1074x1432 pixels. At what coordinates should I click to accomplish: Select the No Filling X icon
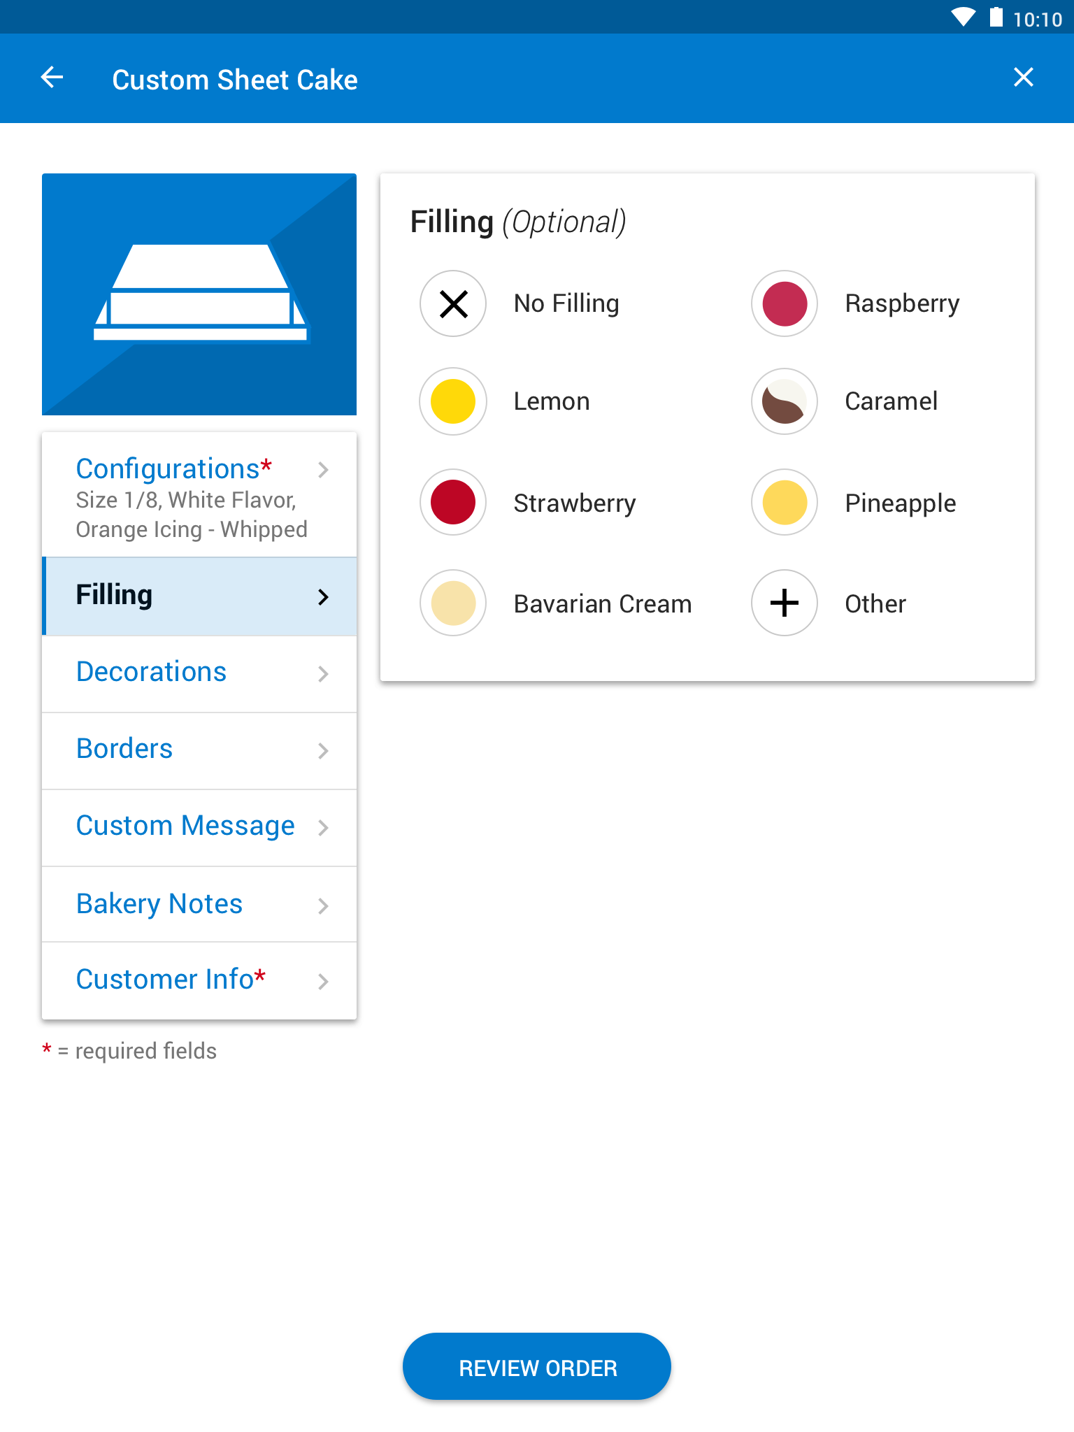click(453, 303)
